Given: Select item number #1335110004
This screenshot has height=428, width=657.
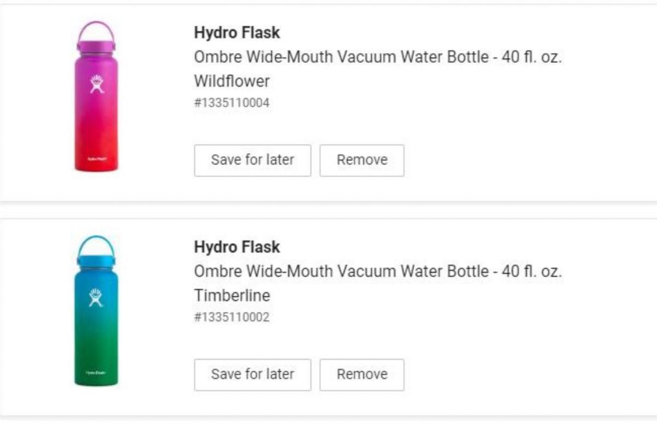Looking at the screenshot, I should [x=232, y=102].
